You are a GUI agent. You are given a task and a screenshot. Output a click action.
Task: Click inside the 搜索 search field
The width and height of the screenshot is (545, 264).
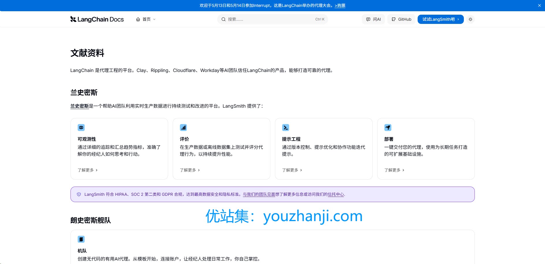pos(272,19)
